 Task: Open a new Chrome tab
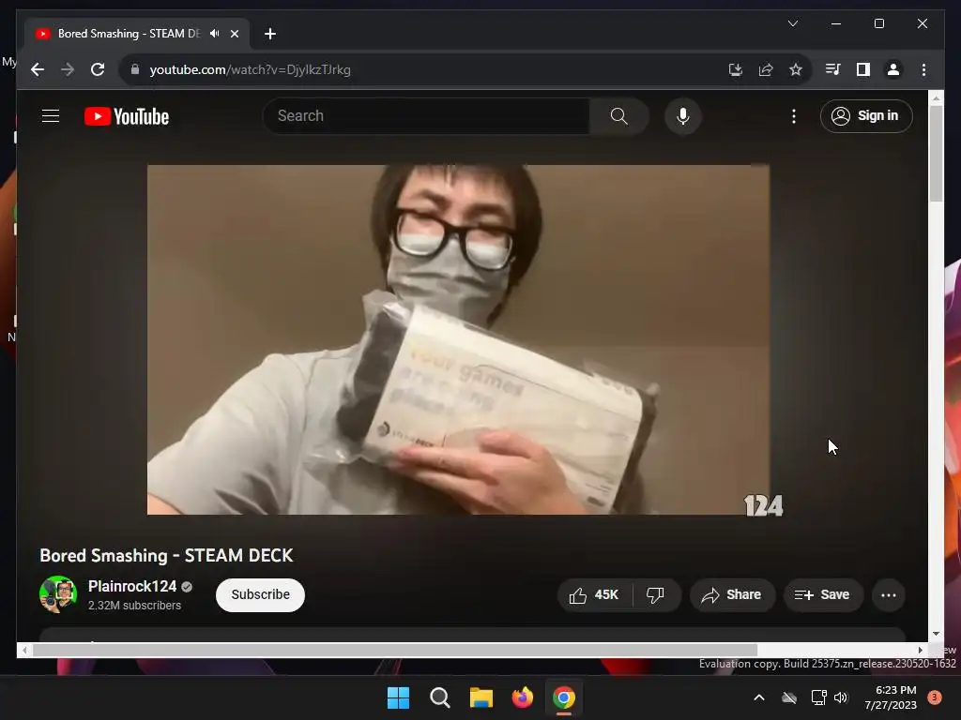(270, 34)
